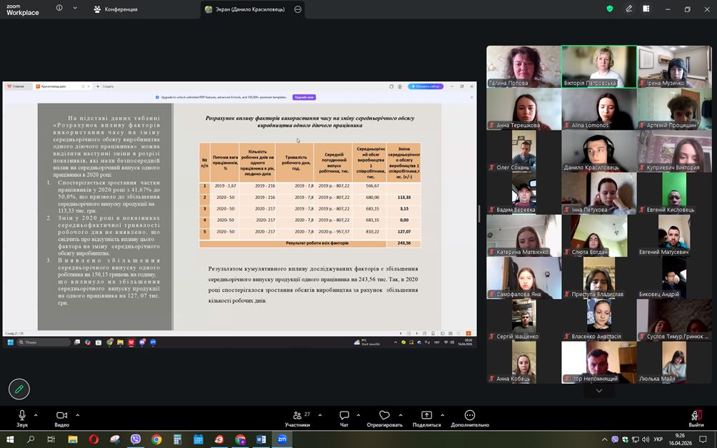
Task: Open the Участники participants panel
Action: (297, 417)
